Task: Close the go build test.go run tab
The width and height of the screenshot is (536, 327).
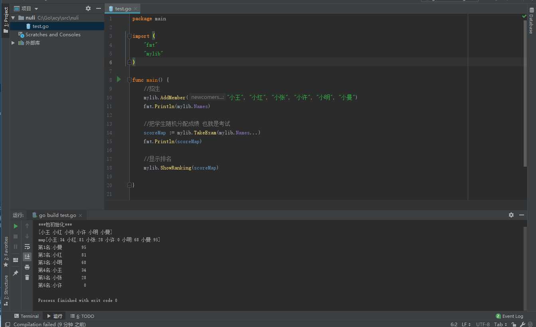Action: pyautogui.click(x=80, y=215)
